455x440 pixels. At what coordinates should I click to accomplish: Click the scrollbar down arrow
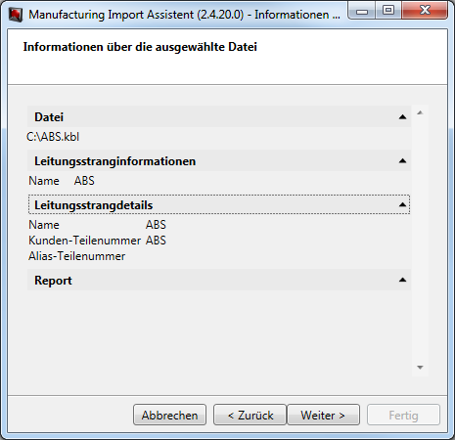pyautogui.click(x=420, y=368)
